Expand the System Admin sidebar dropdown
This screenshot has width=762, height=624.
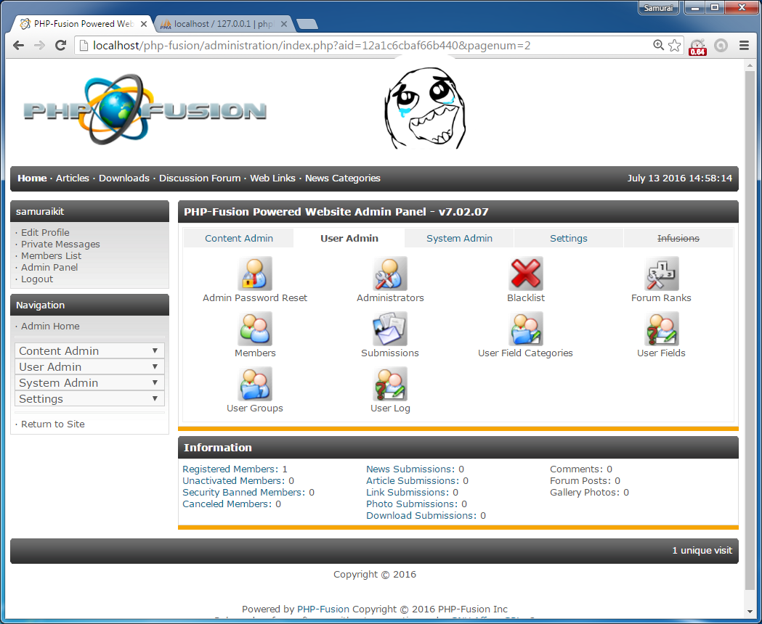(x=89, y=382)
